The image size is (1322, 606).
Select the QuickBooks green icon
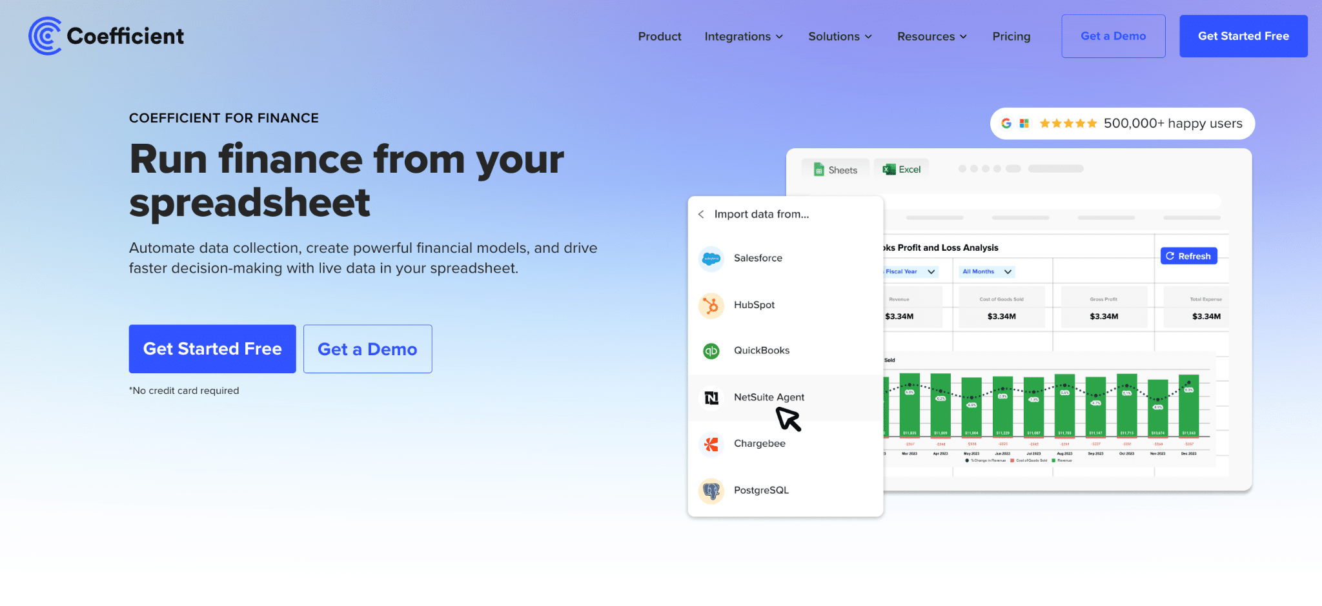(x=711, y=351)
